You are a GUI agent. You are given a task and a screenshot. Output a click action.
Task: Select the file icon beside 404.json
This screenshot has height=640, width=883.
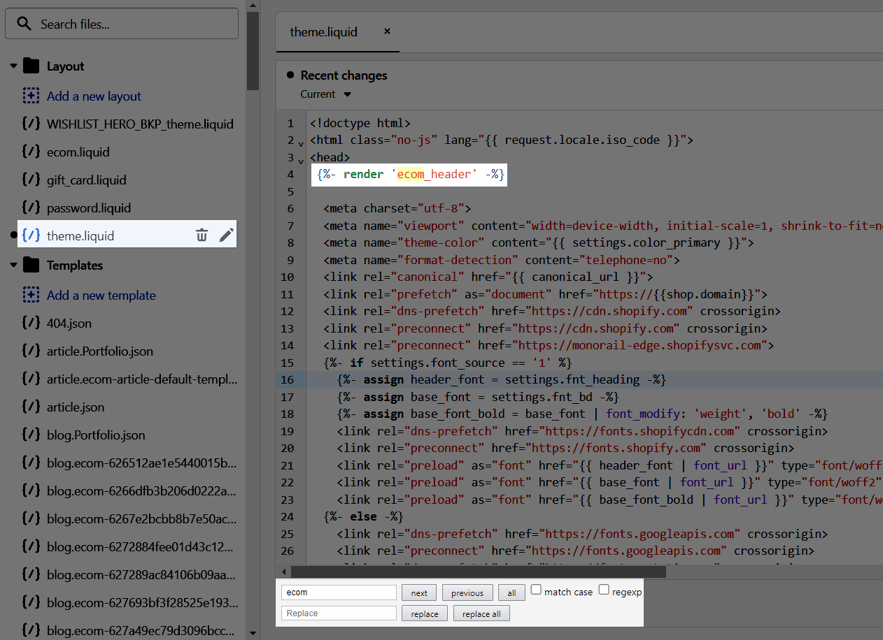point(31,323)
